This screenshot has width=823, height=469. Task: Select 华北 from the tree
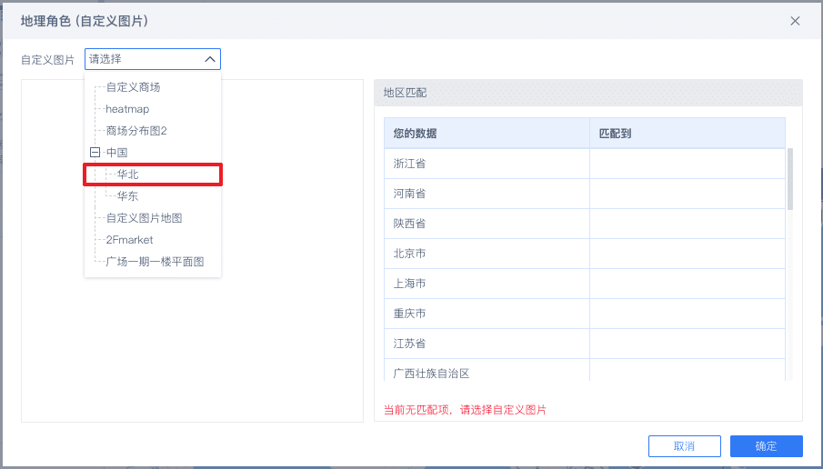[127, 175]
